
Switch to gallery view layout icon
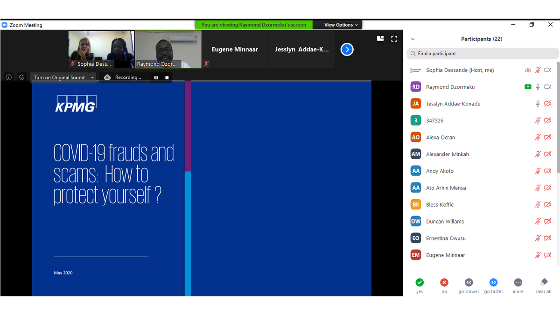point(380,39)
